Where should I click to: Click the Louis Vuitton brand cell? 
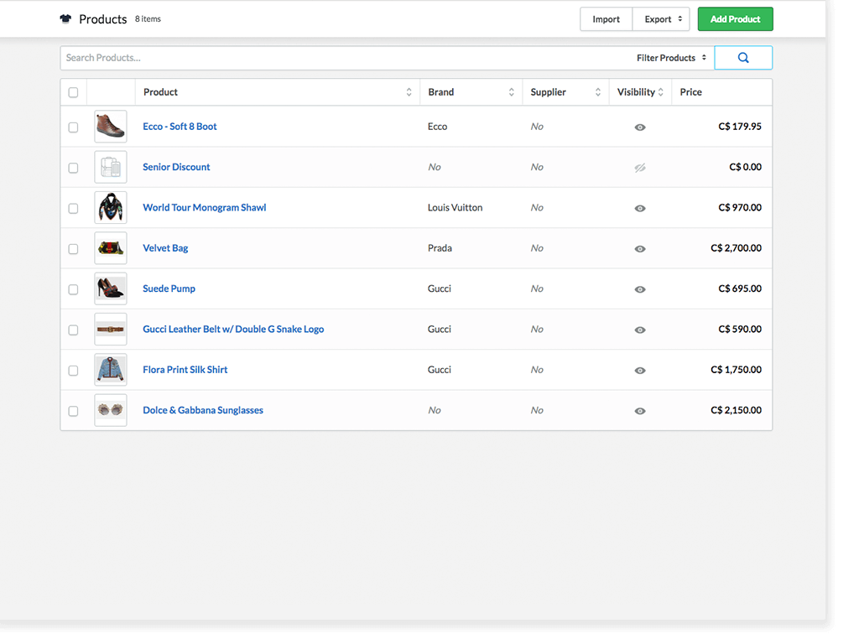pos(456,208)
